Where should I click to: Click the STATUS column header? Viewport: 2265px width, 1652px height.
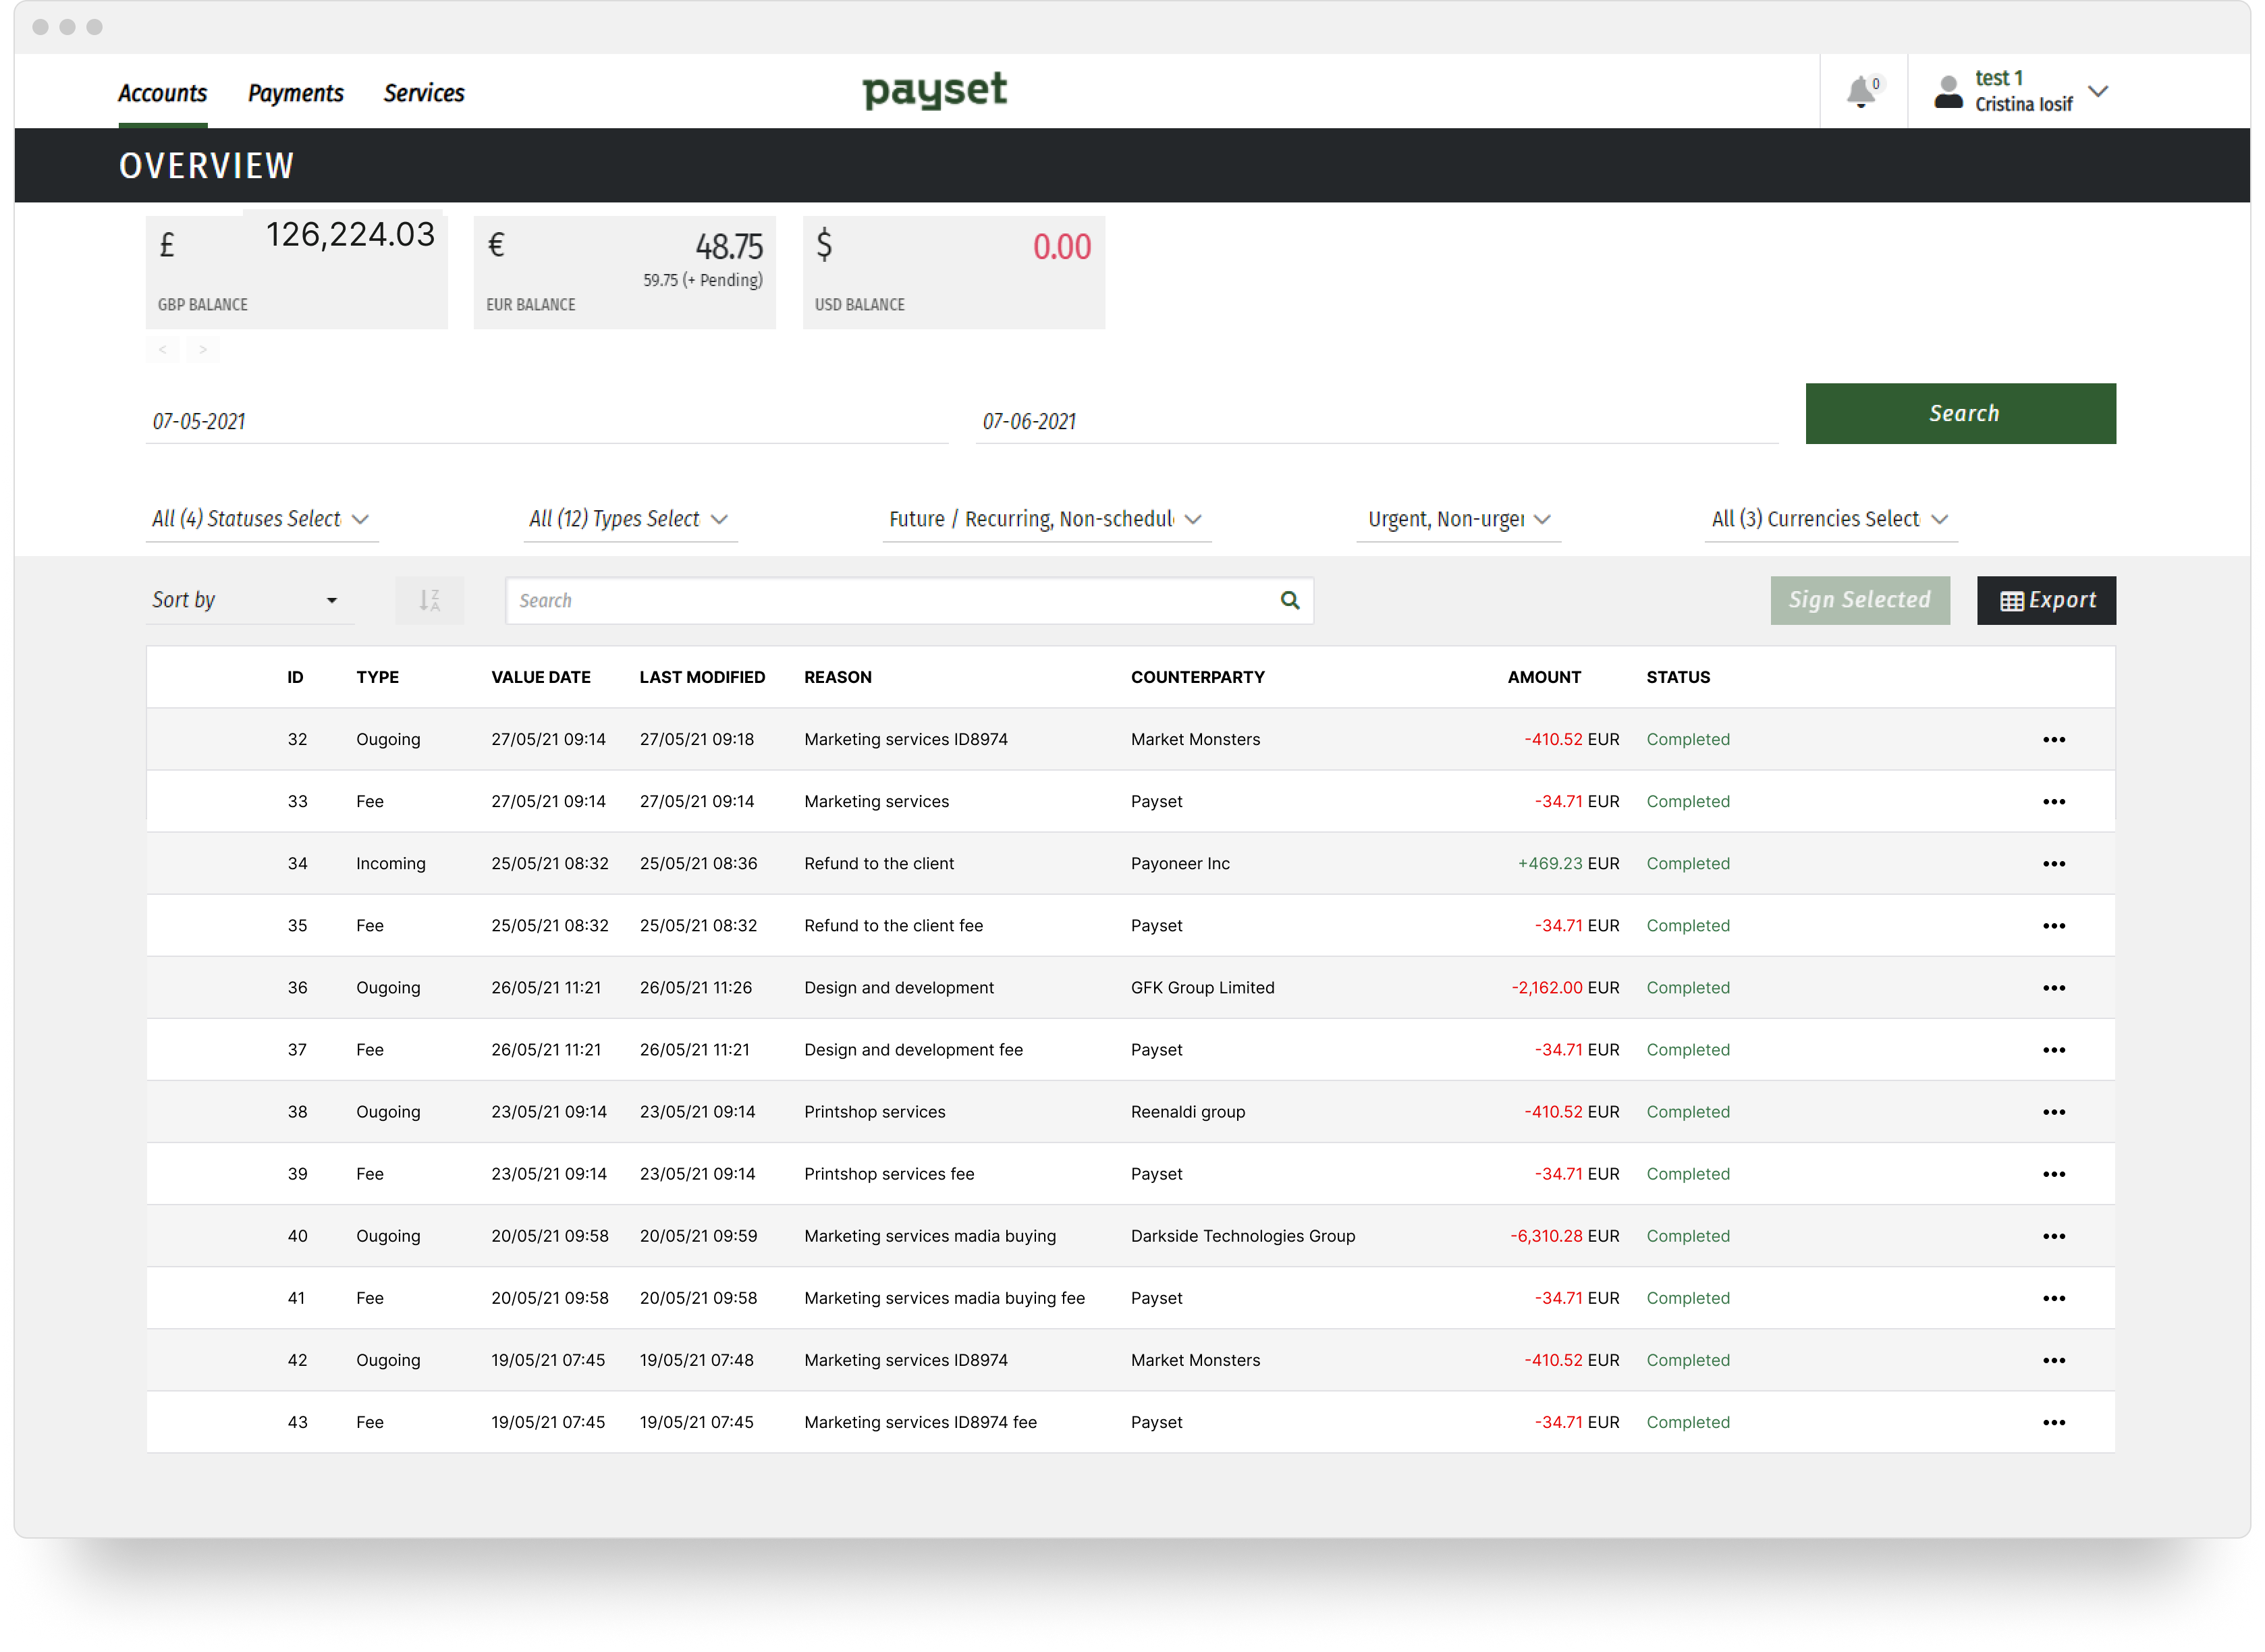(x=1678, y=677)
